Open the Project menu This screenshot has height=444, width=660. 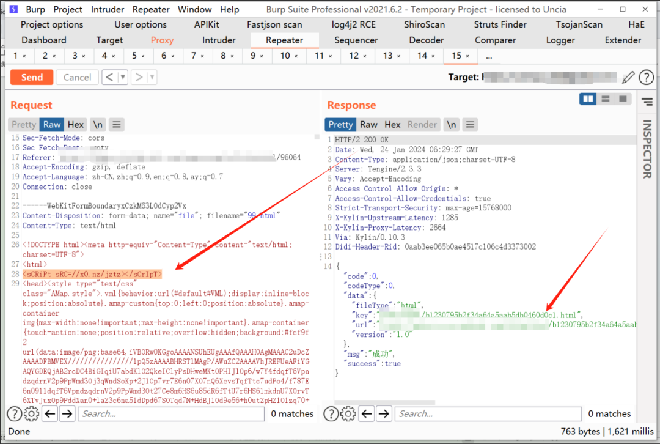(68, 9)
